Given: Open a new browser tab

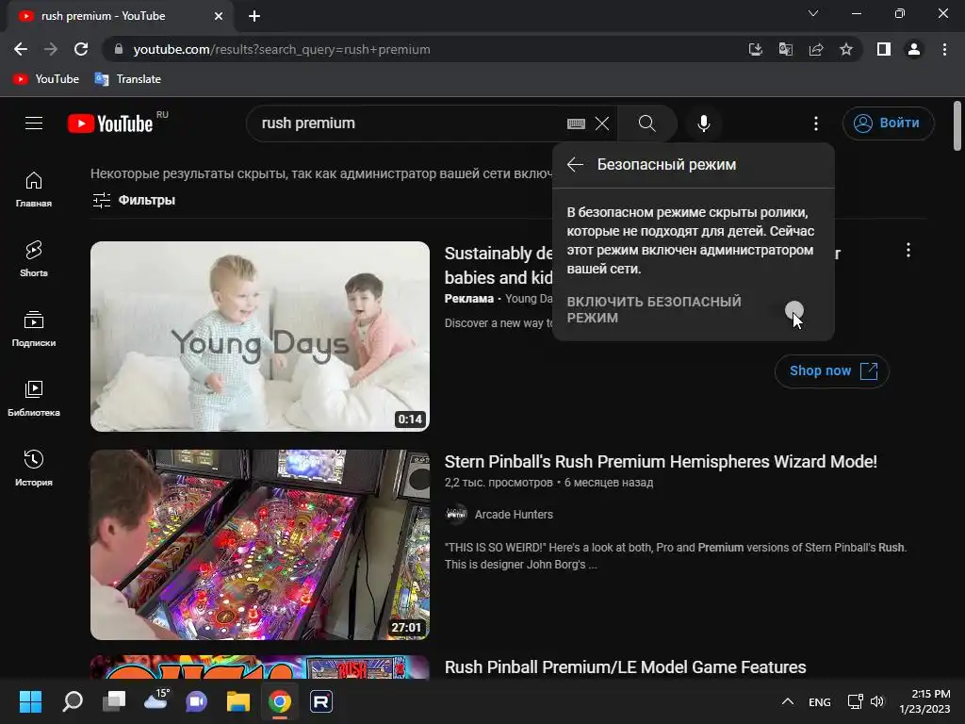Looking at the screenshot, I should (254, 16).
